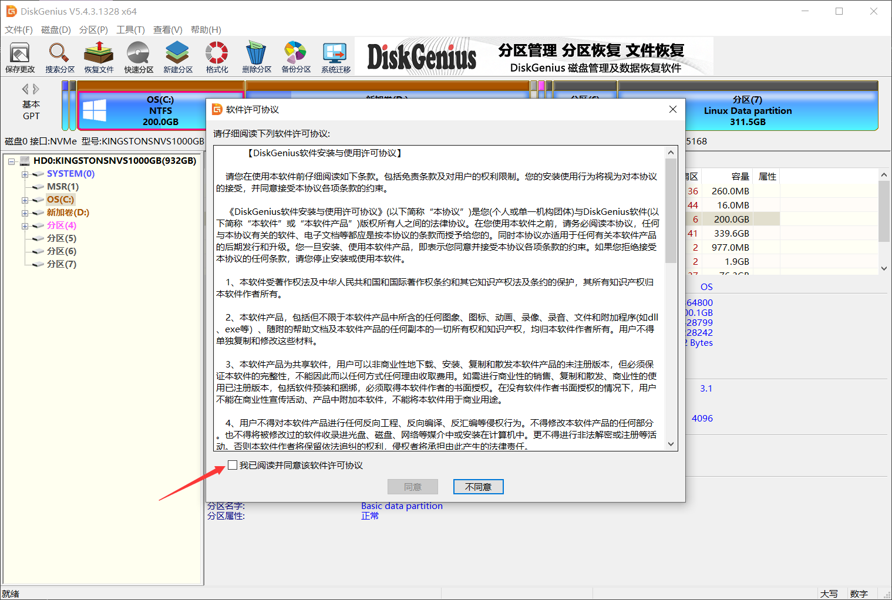The width and height of the screenshot is (892, 600).
Task: Select MSR(1) label in the disk tree
Action: pos(63,187)
